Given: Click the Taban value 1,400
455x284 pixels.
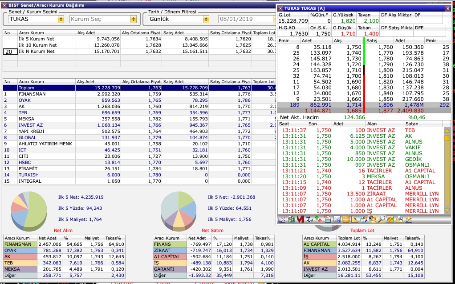Looking at the screenshot, I should coord(371,34).
